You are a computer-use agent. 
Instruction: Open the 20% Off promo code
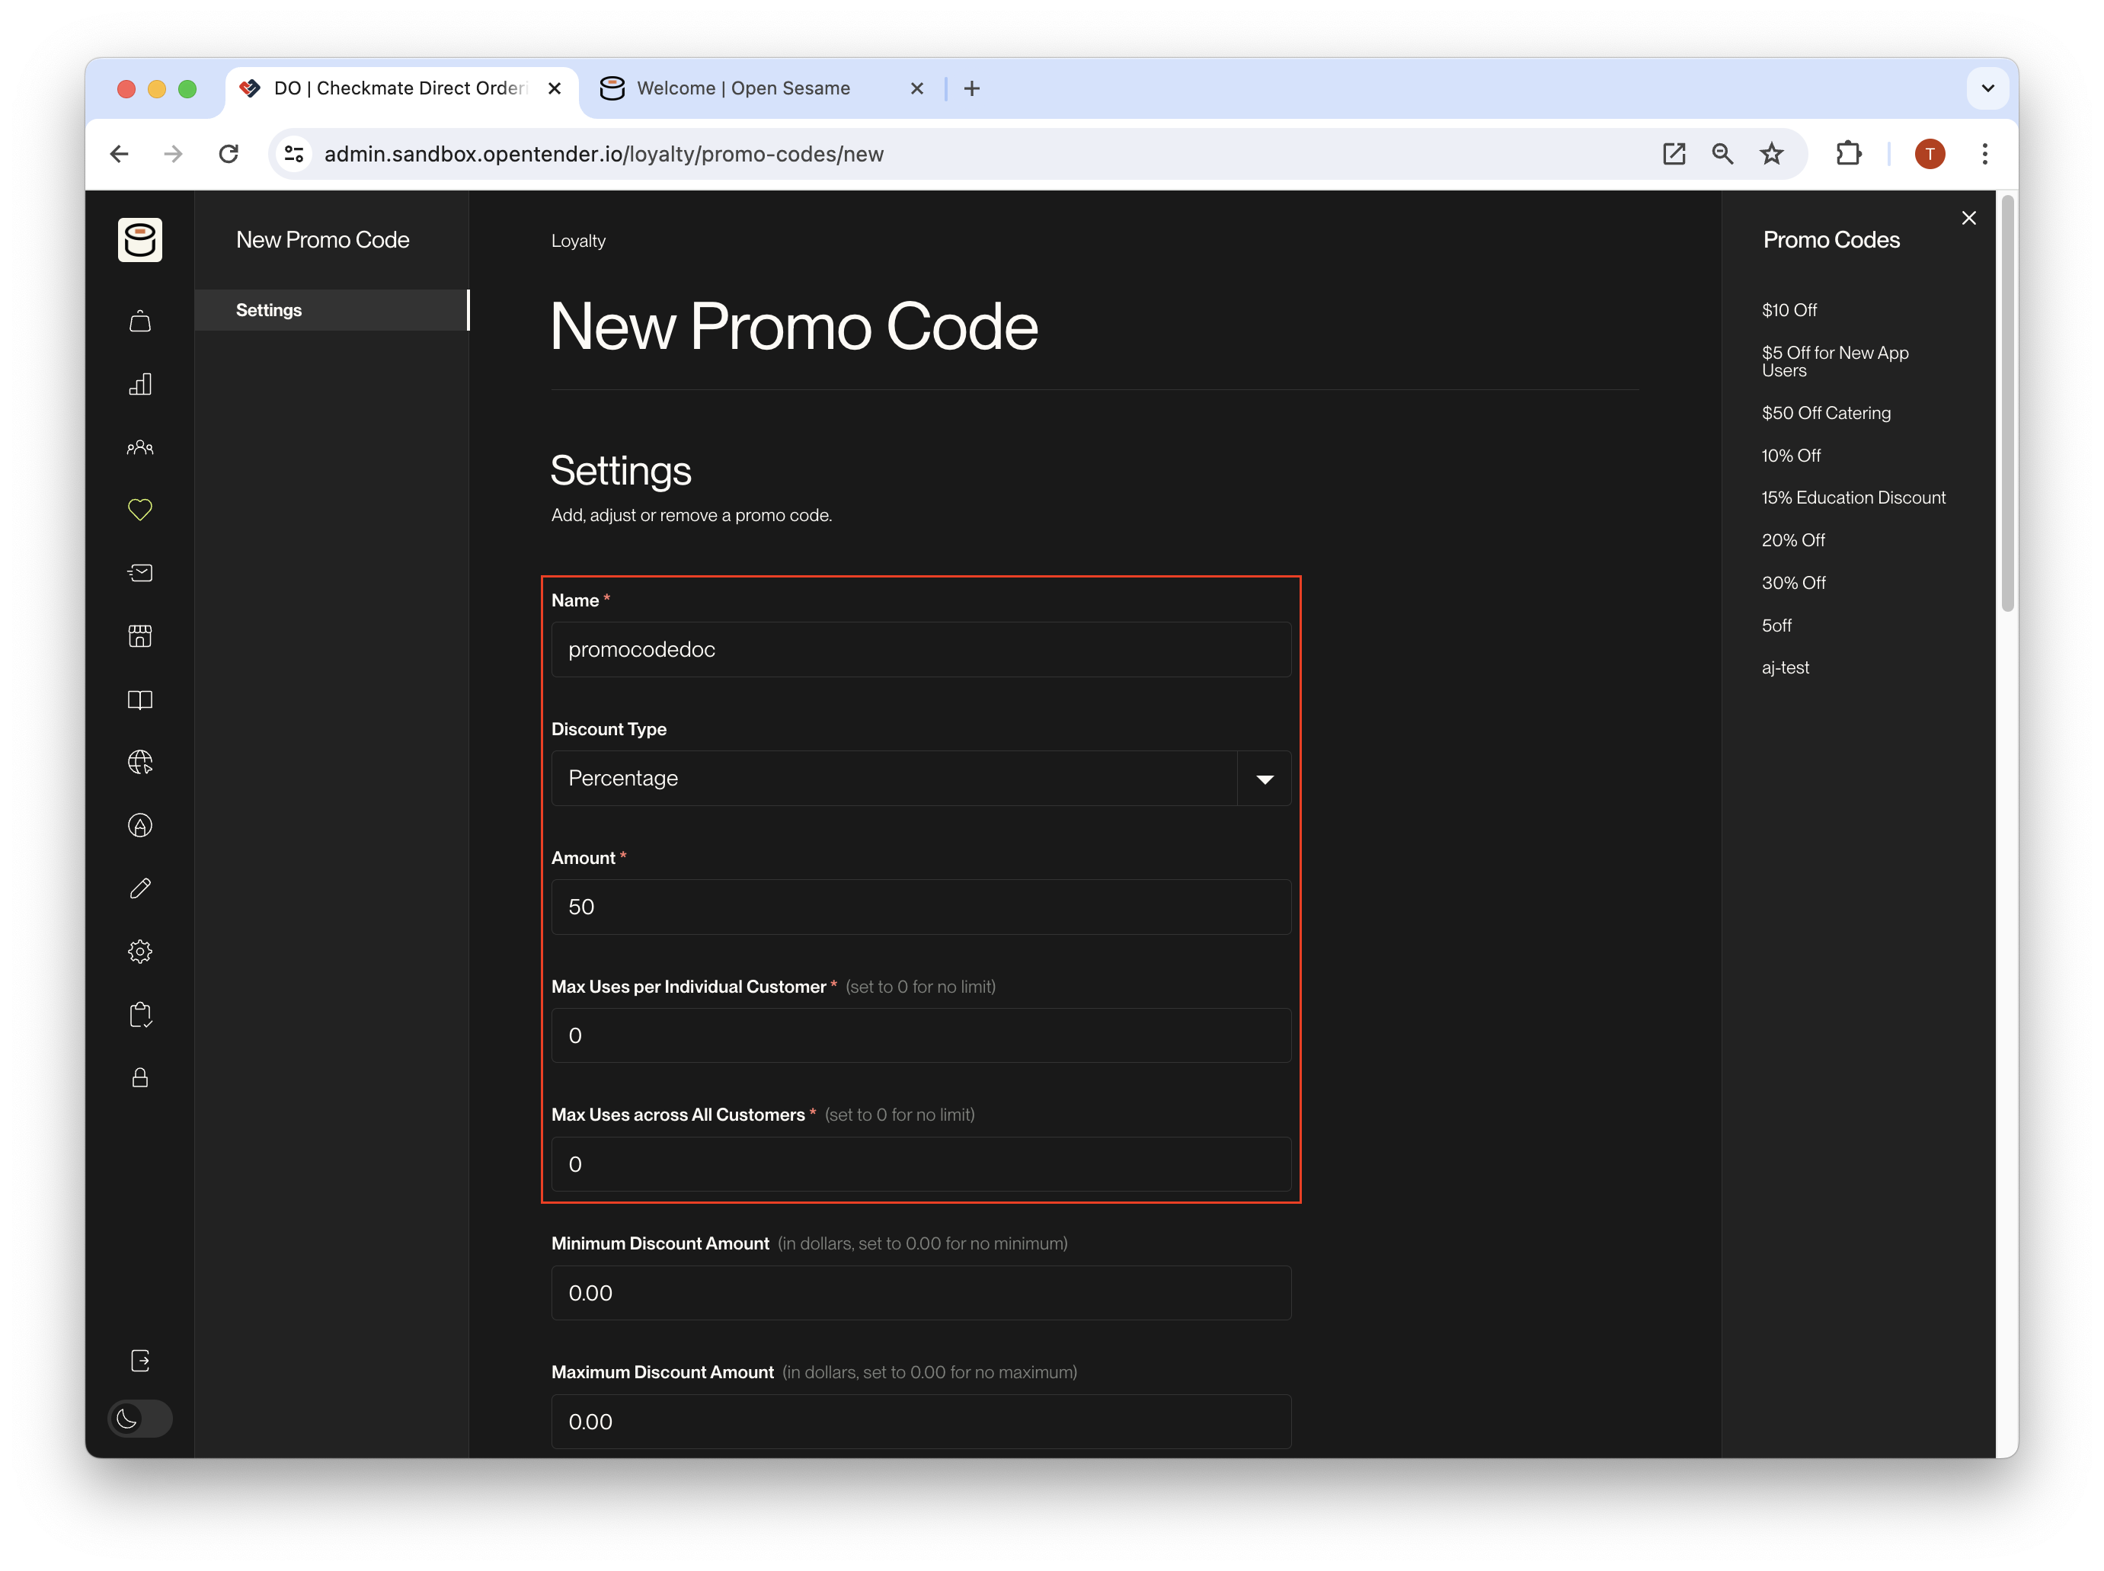[x=1792, y=540]
